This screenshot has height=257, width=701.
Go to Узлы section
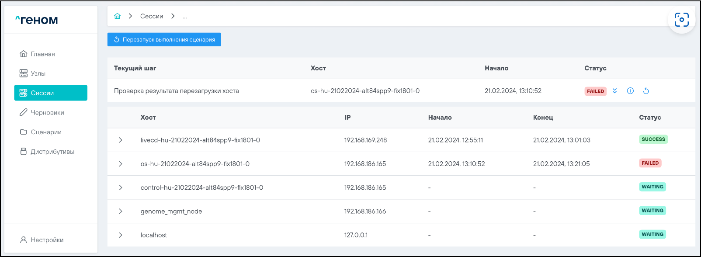click(x=38, y=73)
